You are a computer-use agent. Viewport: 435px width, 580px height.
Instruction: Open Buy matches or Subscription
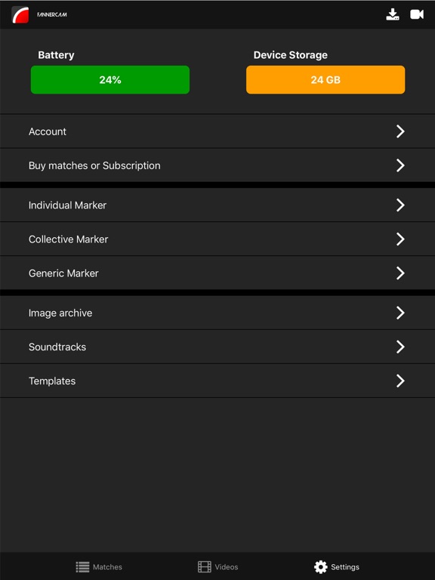point(217,165)
